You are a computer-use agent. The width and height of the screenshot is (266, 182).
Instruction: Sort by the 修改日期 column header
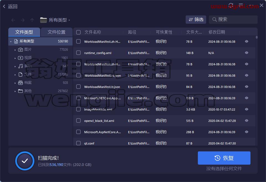click(217, 32)
